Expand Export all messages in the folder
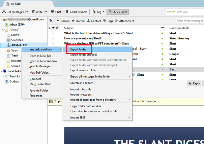 (97, 77)
